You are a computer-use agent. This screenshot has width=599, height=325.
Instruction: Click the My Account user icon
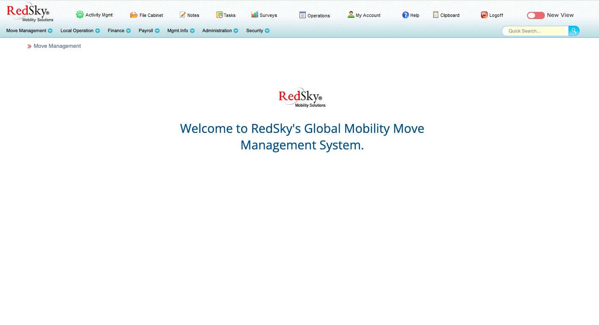[x=351, y=14]
